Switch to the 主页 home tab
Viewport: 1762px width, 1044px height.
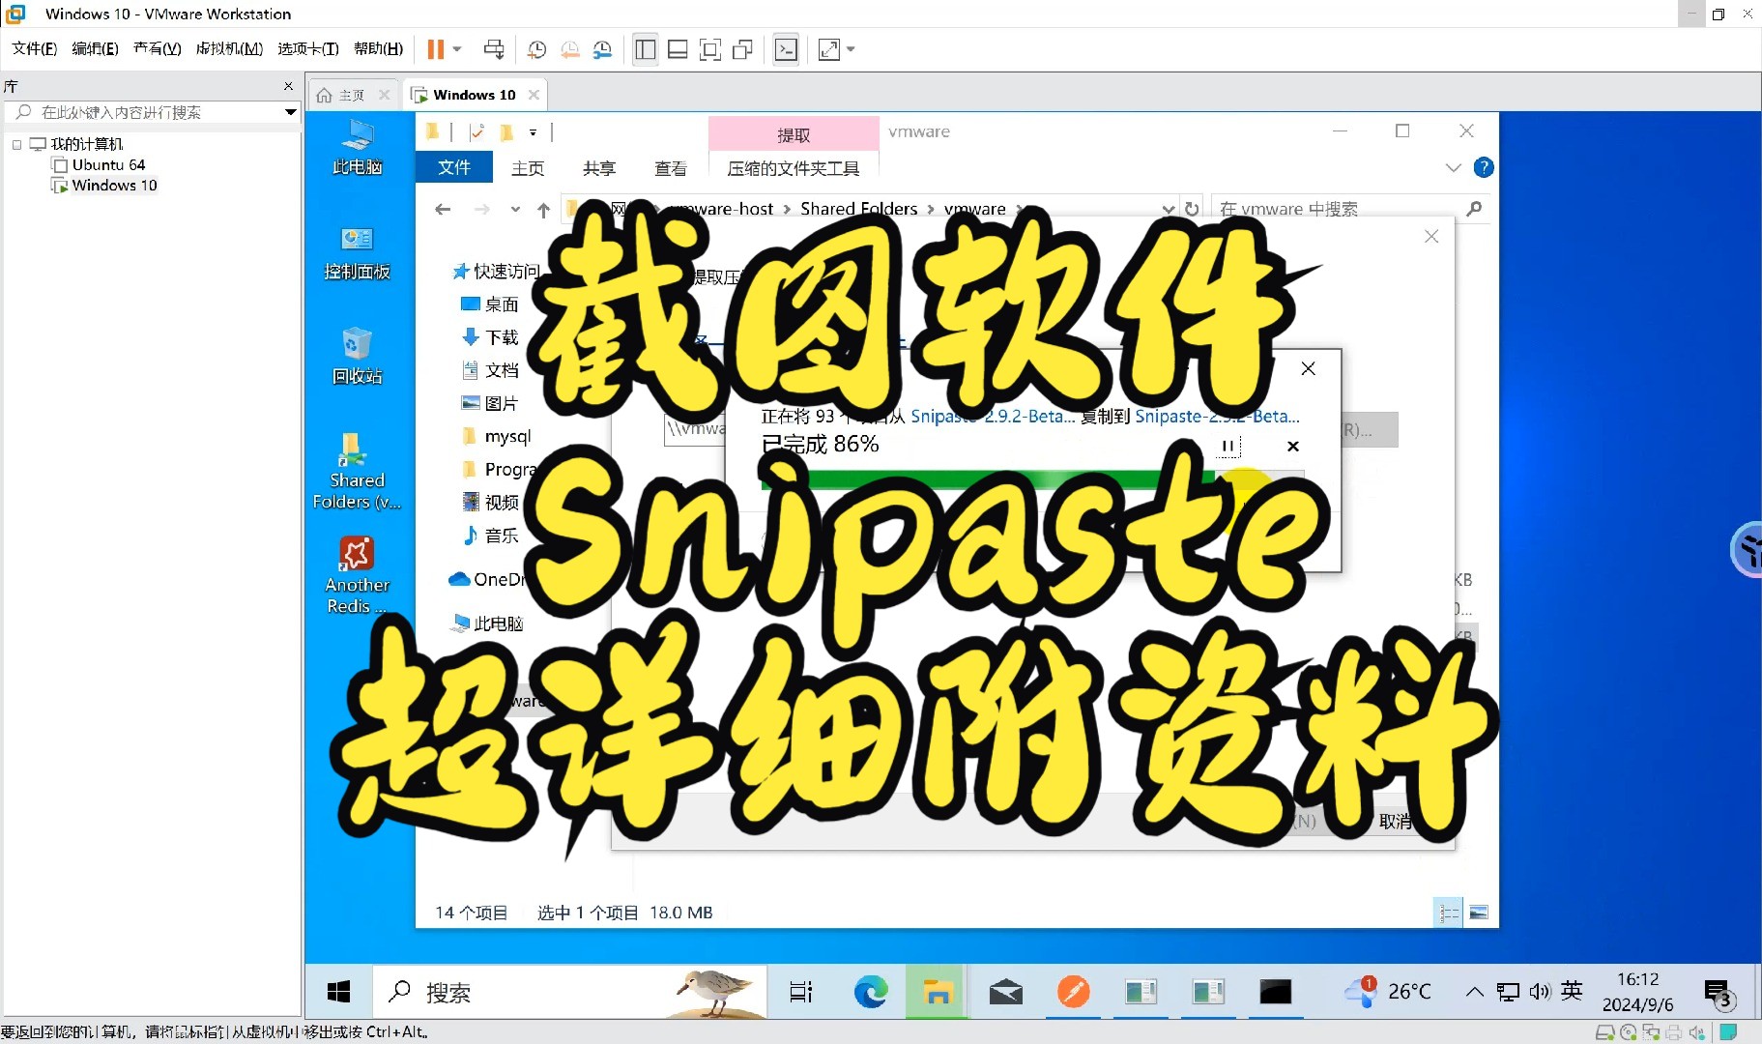coord(352,95)
